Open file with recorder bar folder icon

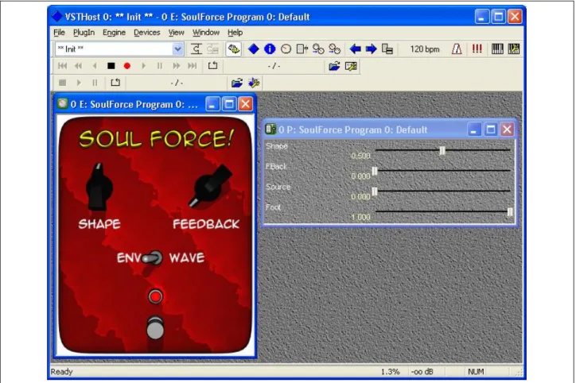237,83
